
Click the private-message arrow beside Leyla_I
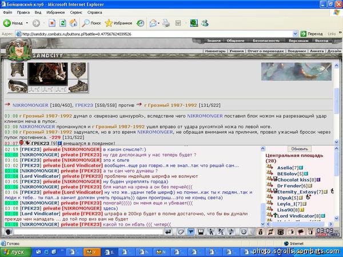[x=270, y=203]
